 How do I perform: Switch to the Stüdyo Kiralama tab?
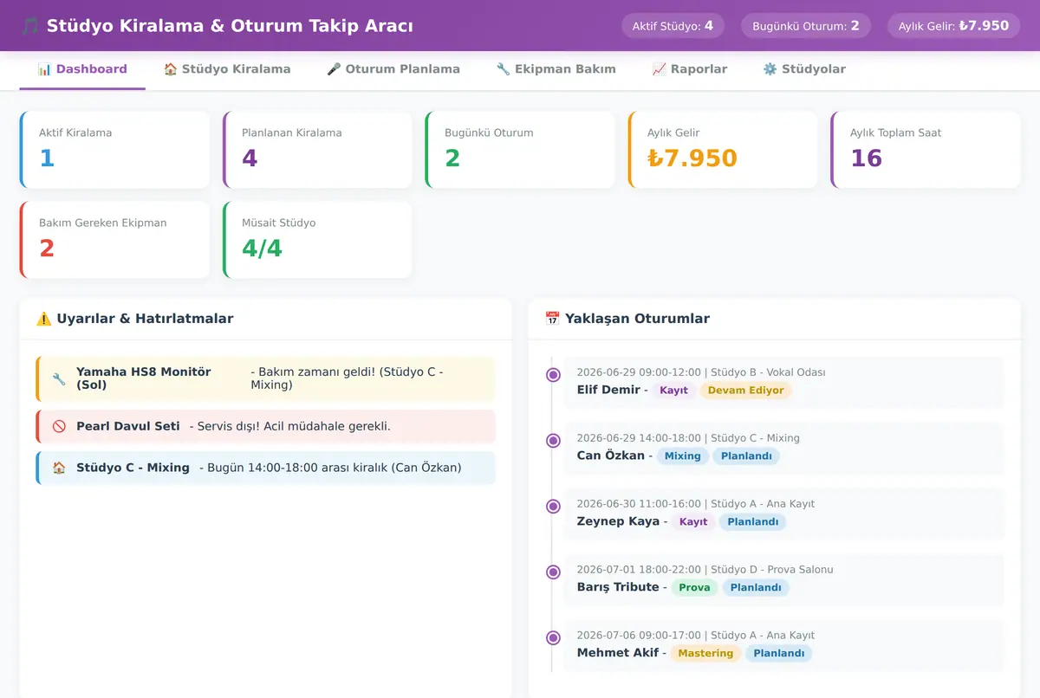[227, 69]
